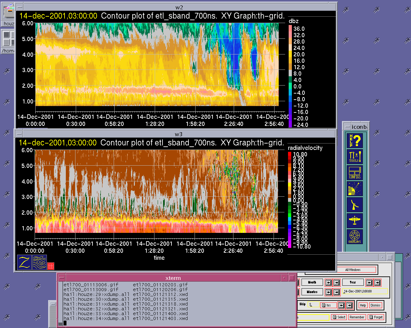This screenshot has height=328, width=411.
Task: Click the airplane icon
Action: click(355, 221)
